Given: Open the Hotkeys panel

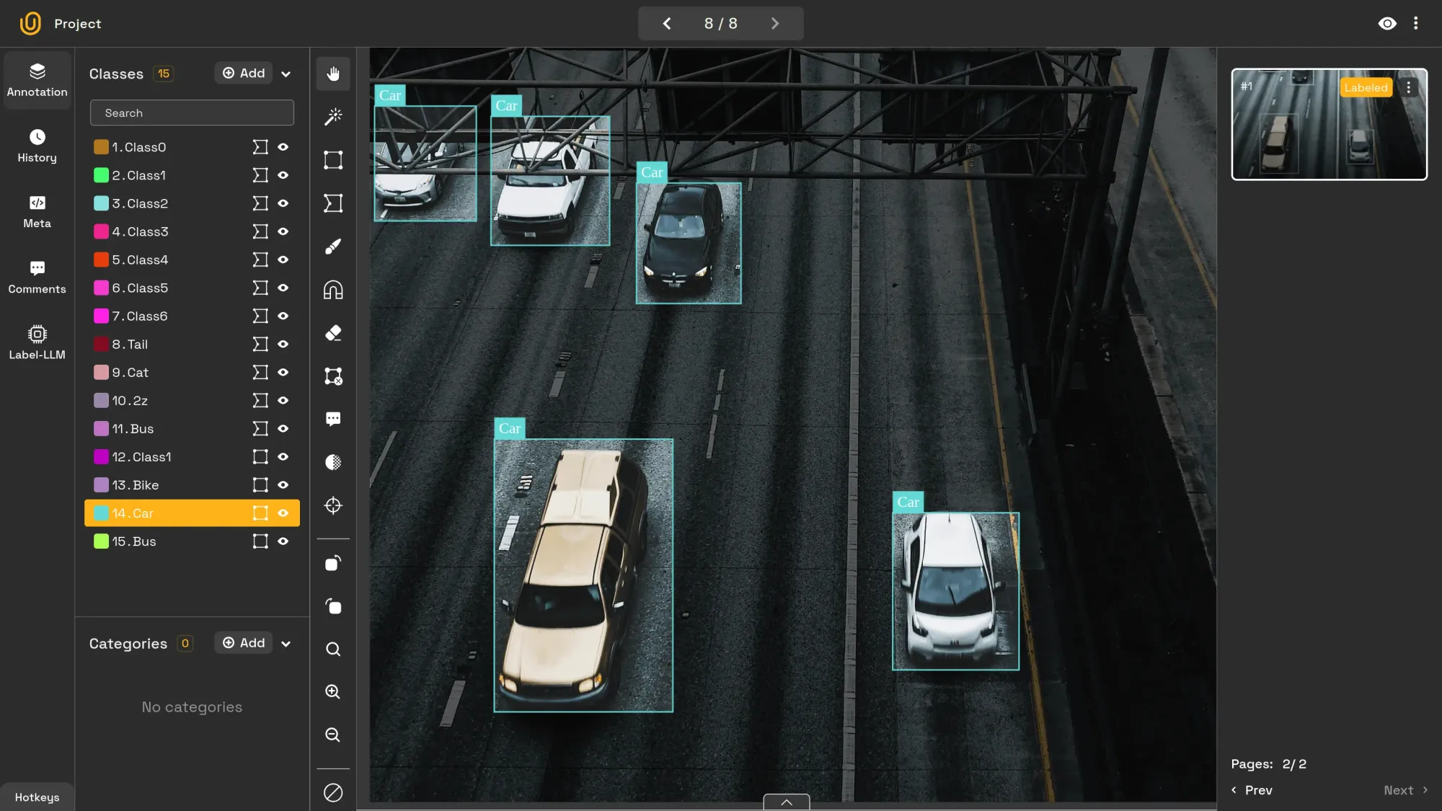Looking at the screenshot, I should click(37, 797).
